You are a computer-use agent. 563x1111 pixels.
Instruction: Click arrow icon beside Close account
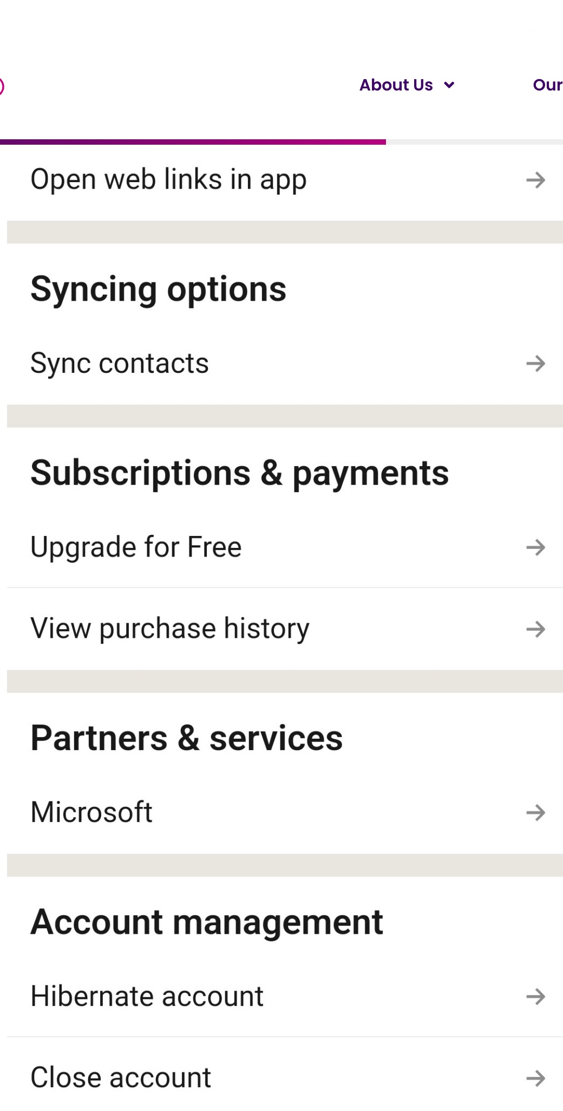[535, 1078]
